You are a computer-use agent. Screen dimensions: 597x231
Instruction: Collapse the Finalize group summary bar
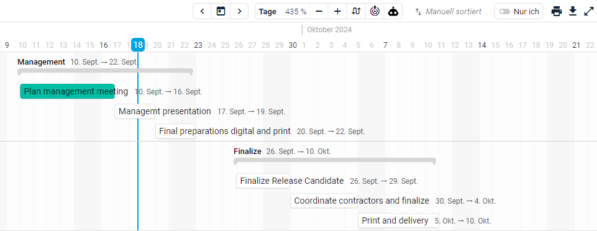click(x=335, y=161)
